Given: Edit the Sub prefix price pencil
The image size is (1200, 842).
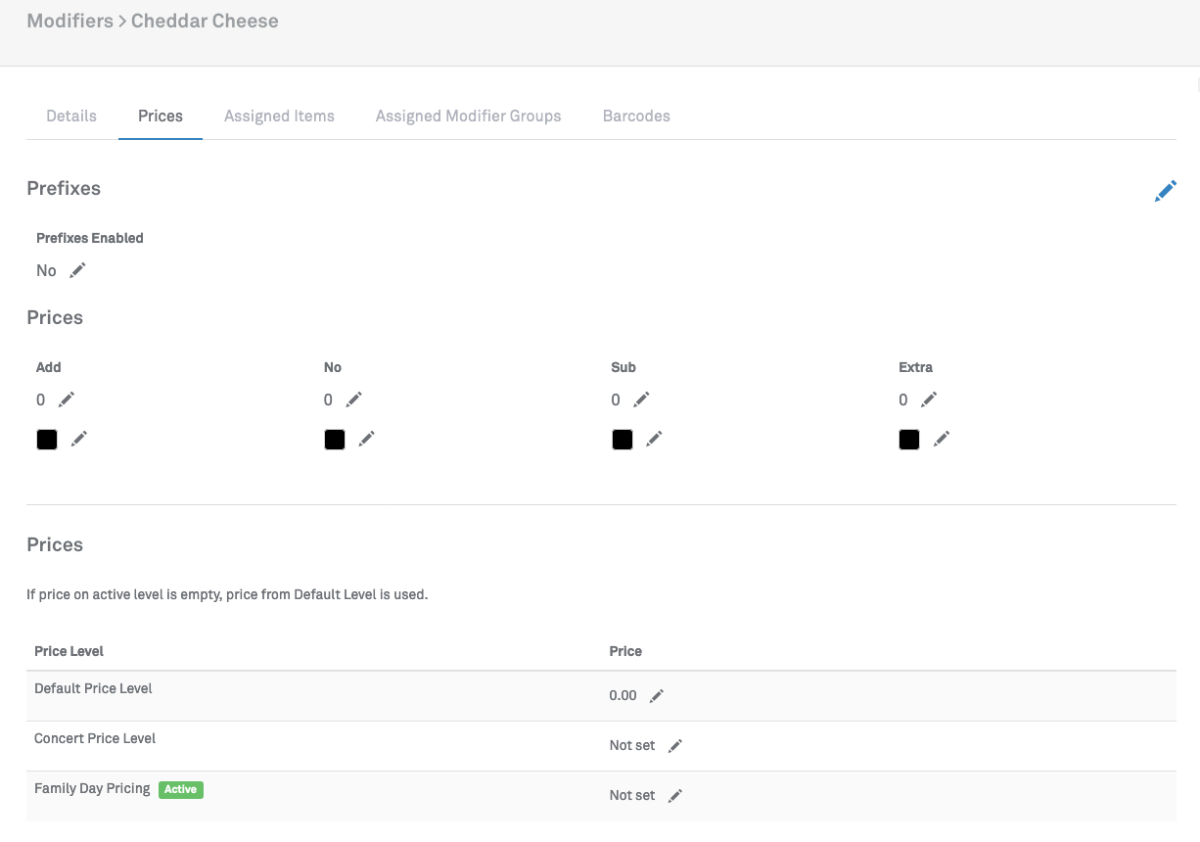Looking at the screenshot, I should point(641,399).
